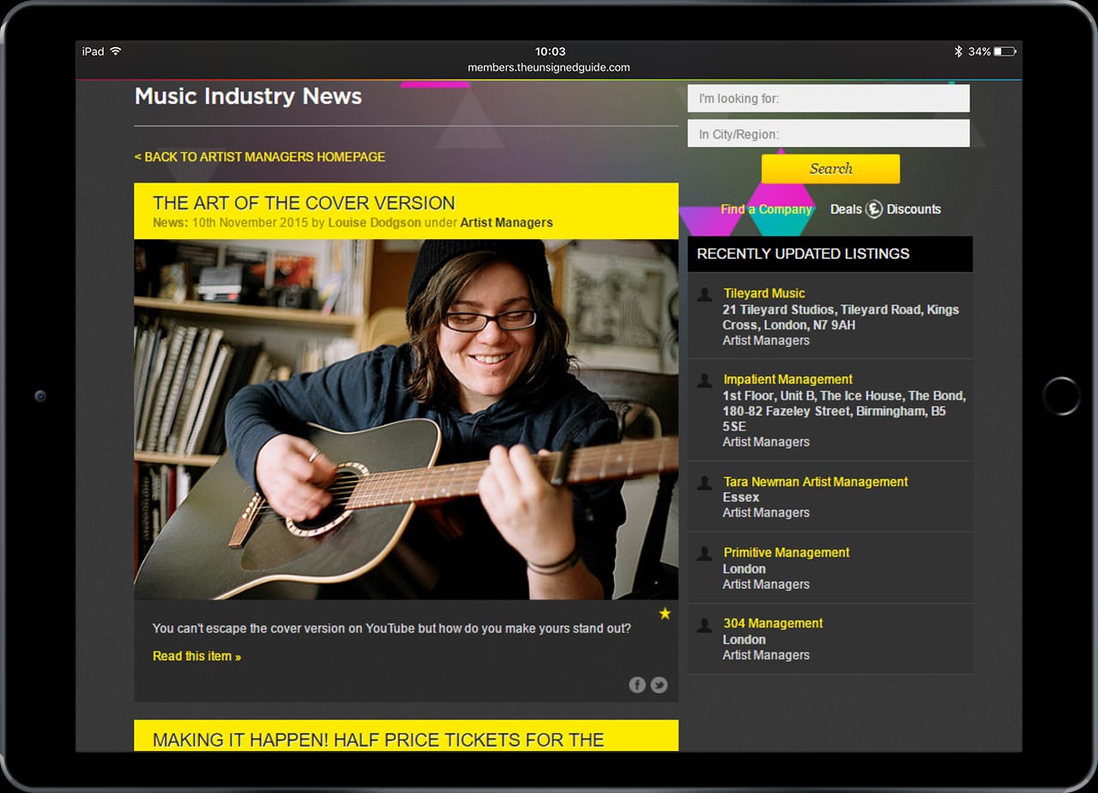This screenshot has height=793, width=1098.
Task: Open Primitive Management listing
Action: pos(786,553)
